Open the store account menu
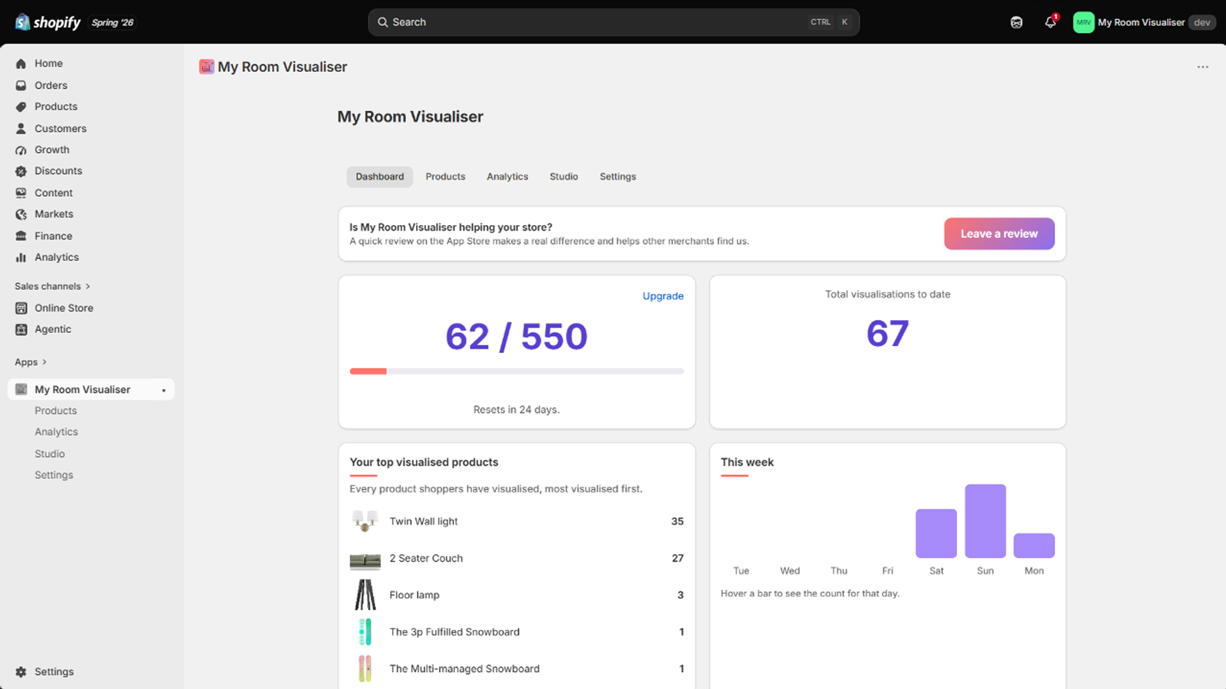This screenshot has width=1226, height=689. (1145, 22)
